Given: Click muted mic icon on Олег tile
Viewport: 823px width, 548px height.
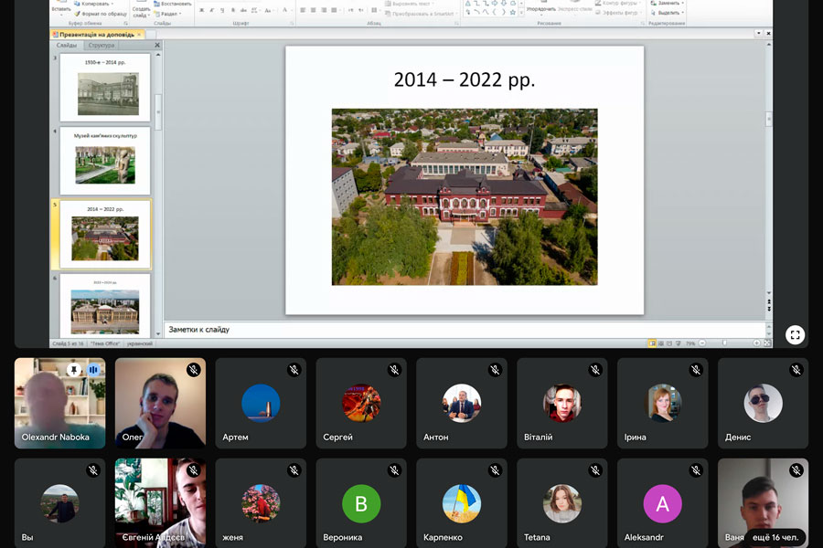Looking at the screenshot, I should 193,370.
